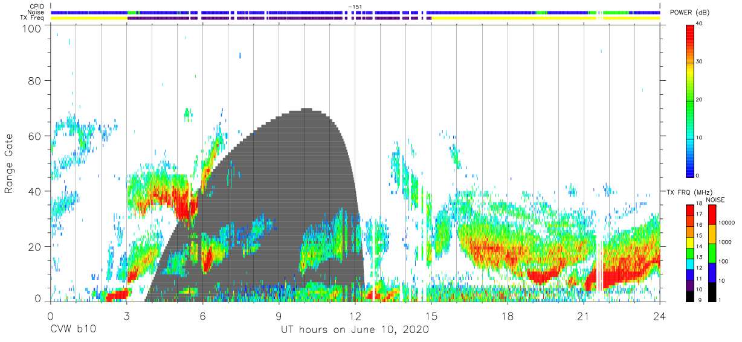Click the POWER (dB) colorbar
Image resolution: width=742 pixels, height=342 pixels.
pyautogui.click(x=690, y=100)
